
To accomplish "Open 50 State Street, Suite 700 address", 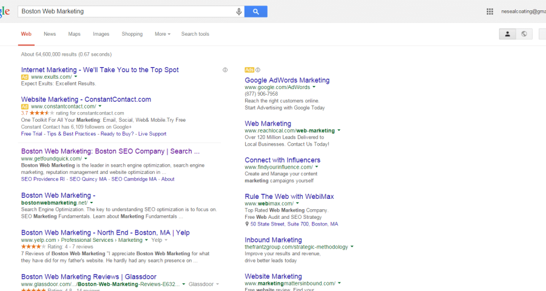I will (294, 224).
